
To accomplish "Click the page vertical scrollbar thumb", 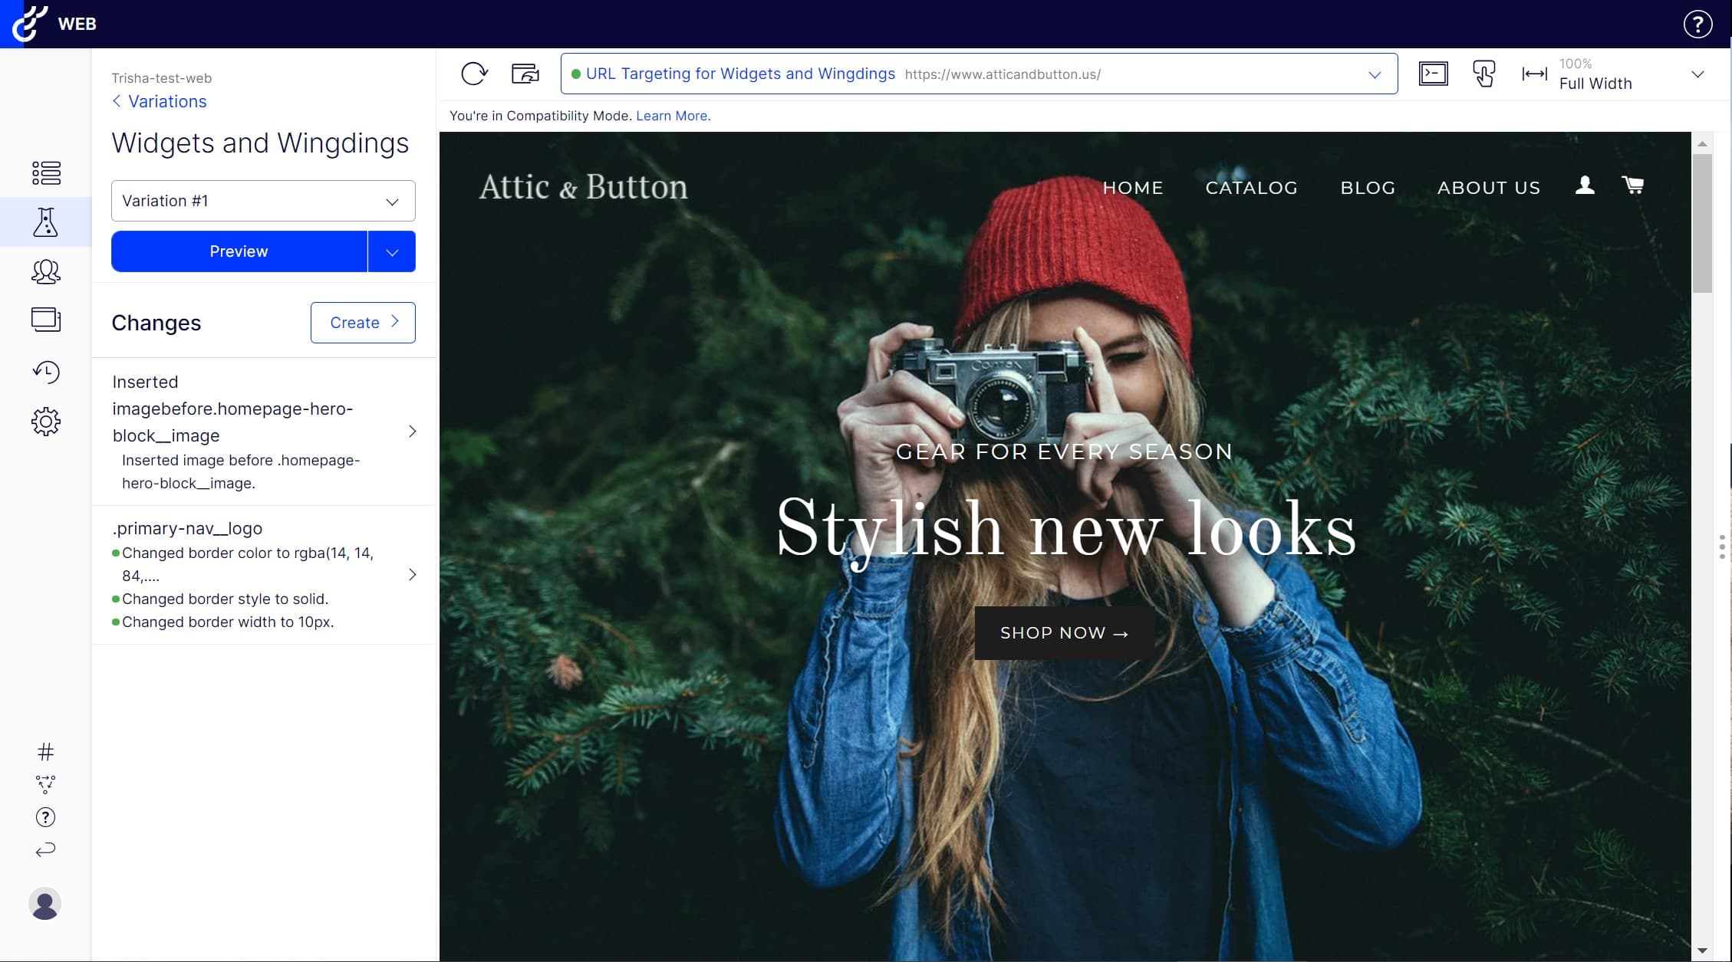I will (1701, 222).
